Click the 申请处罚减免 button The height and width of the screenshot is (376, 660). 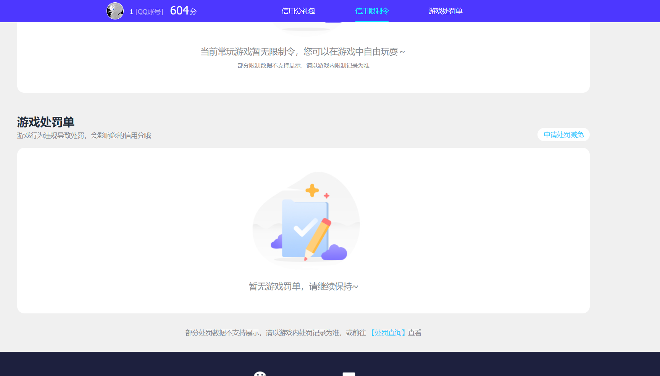click(x=563, y=134)
